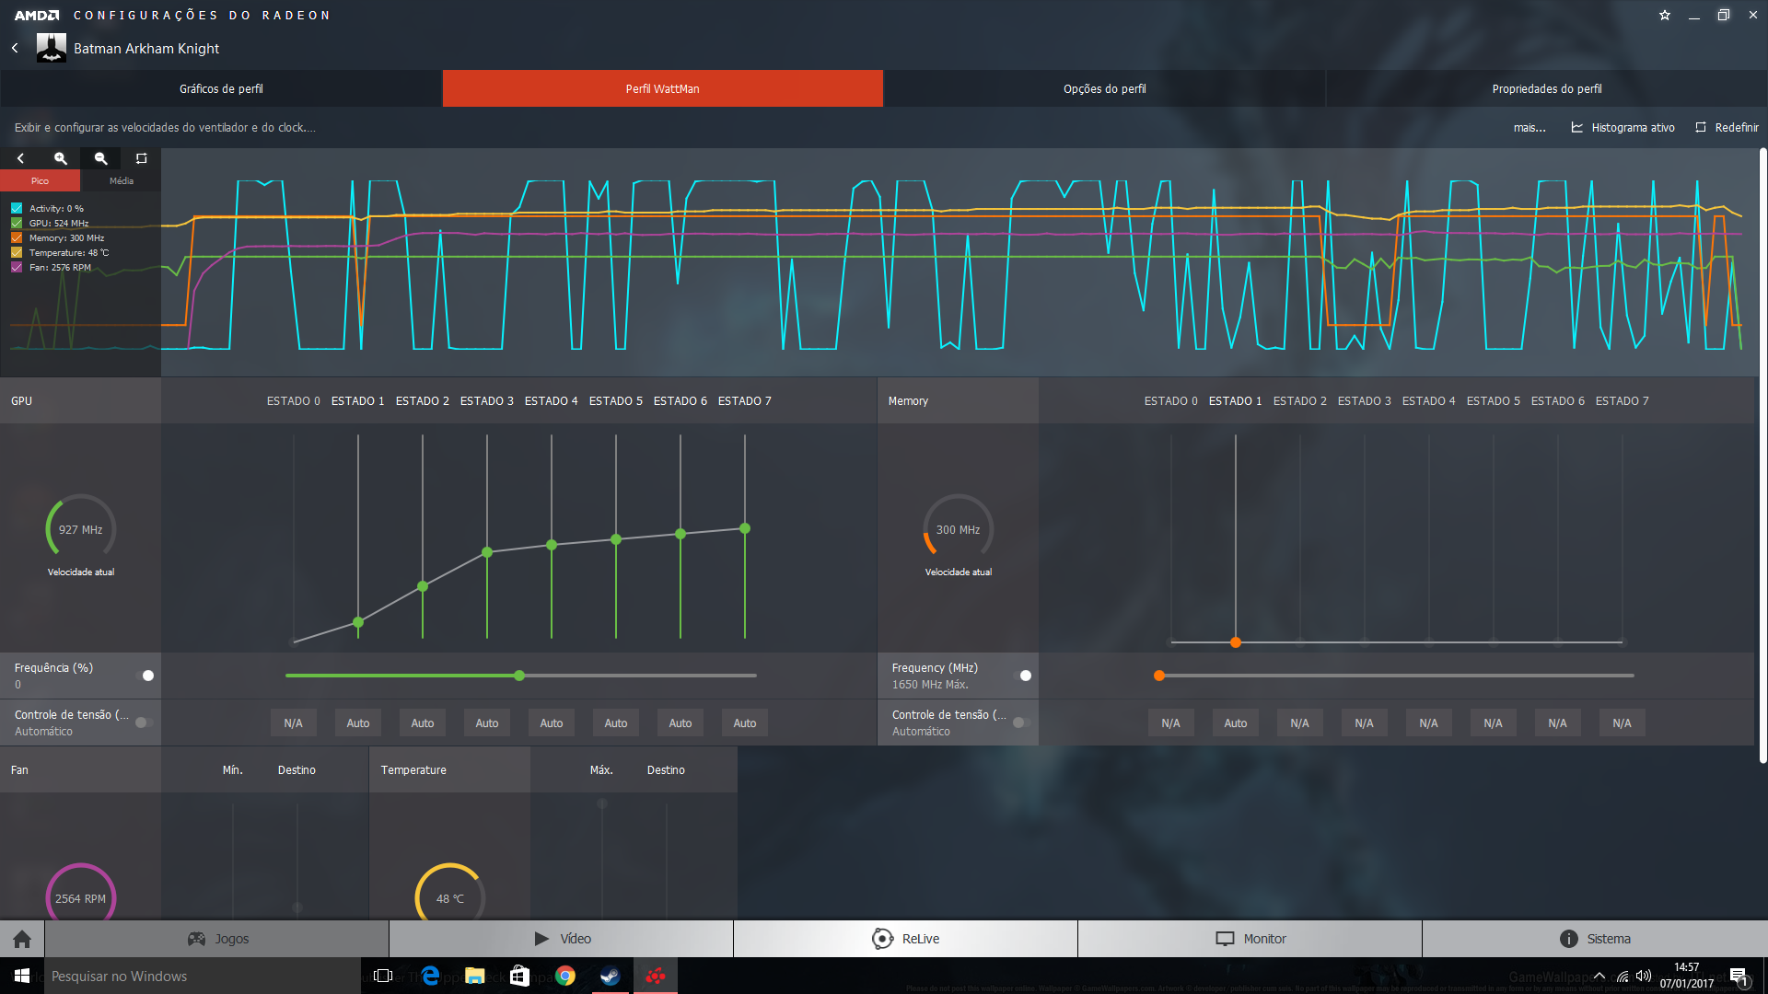Image resolution: width=1768 pixels, height=994 pixels.
Task: Click the Histograma ativo chart icon
Action: pyautogui.click(x=1576, y=127)
